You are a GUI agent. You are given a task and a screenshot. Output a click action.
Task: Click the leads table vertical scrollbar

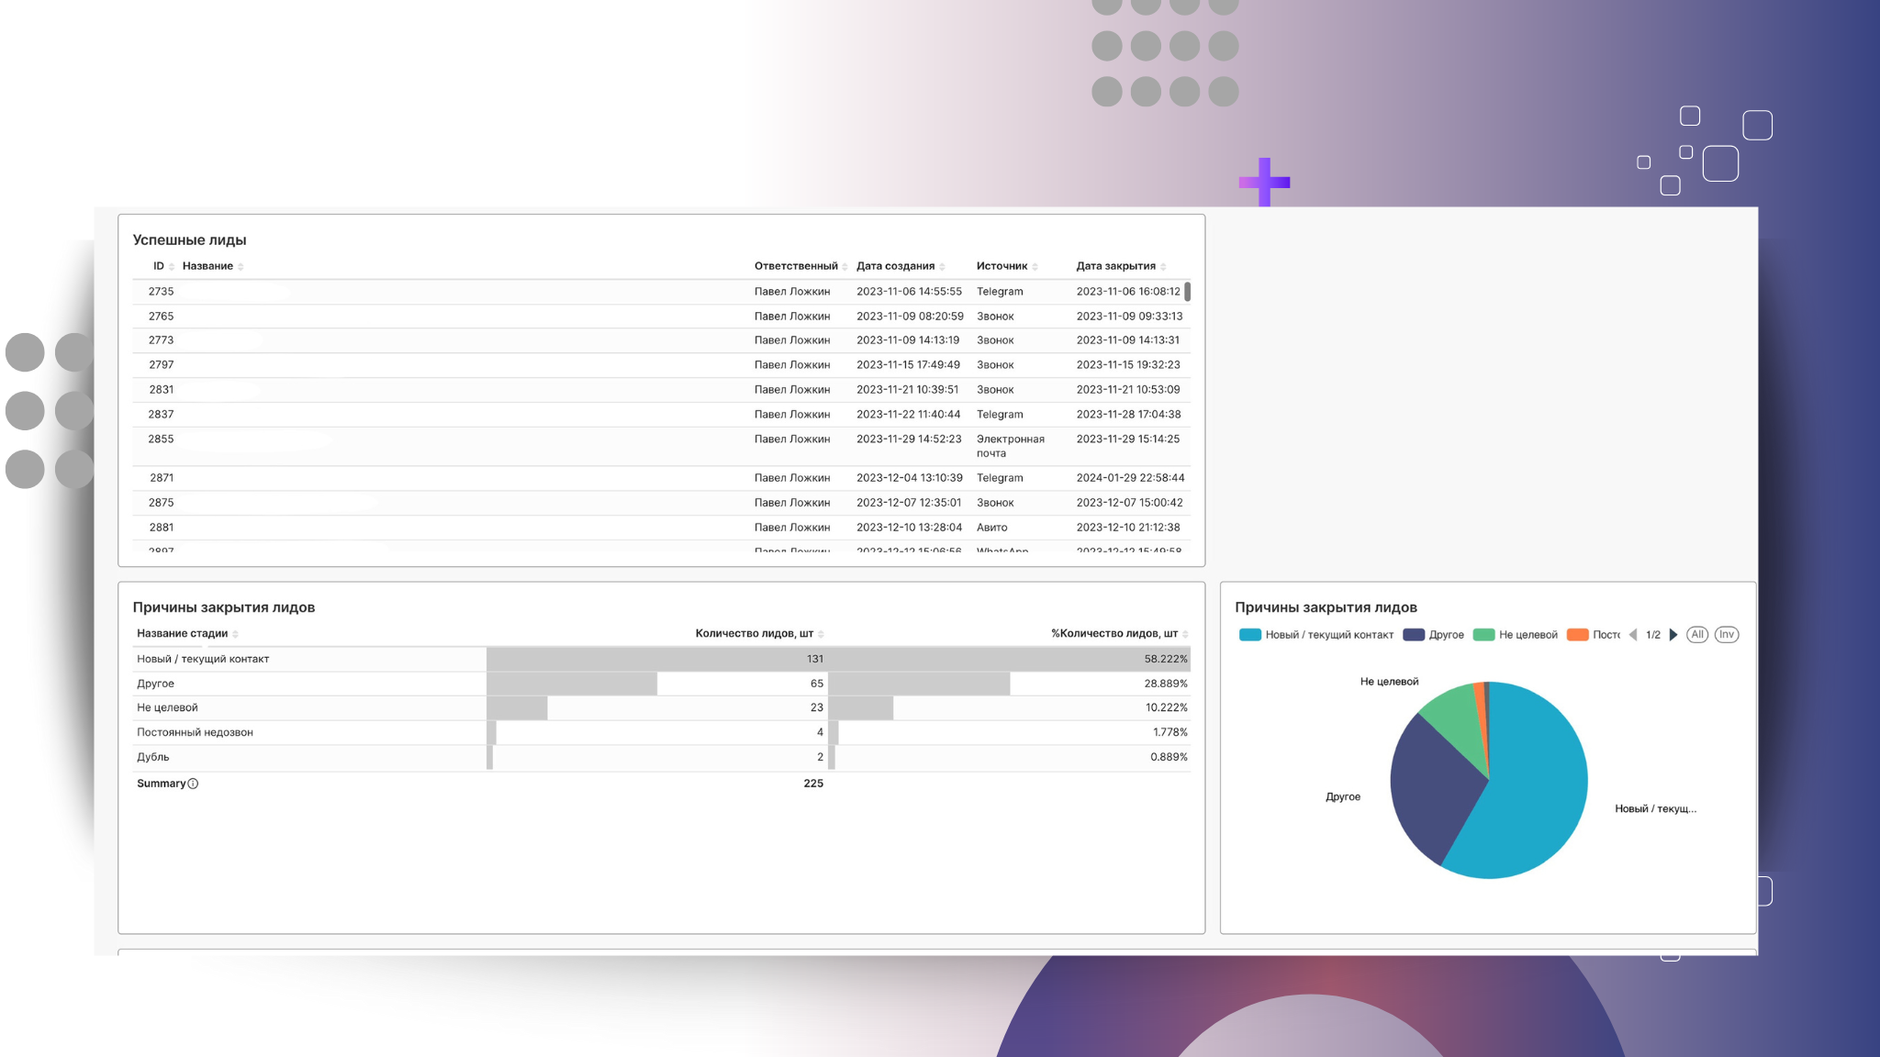click(1187, 292)
